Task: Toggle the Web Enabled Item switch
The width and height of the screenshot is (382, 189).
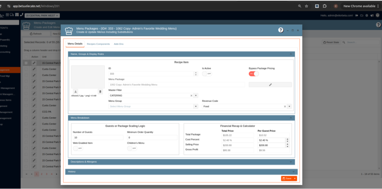Action: click(x=78, y=148)
